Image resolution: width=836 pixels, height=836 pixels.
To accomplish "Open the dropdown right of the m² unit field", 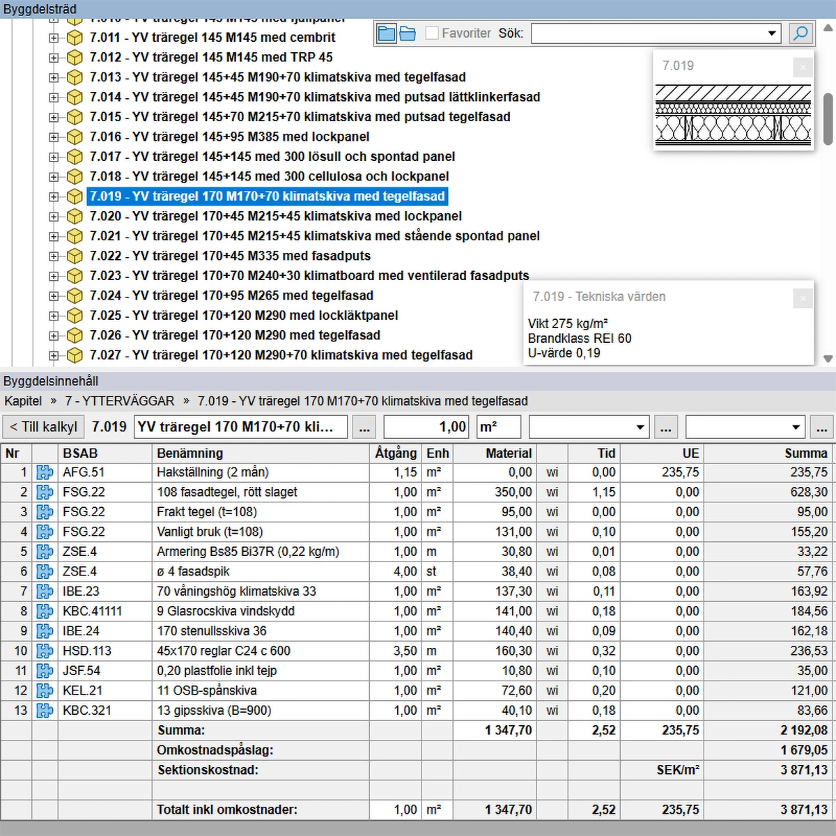I will [x=640, y=427].
